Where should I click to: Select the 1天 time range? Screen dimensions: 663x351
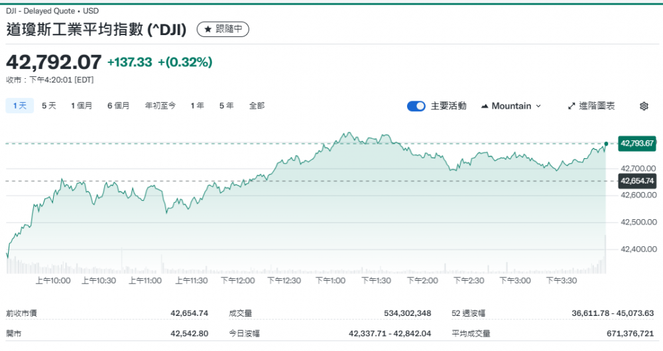tap(19, 105)
